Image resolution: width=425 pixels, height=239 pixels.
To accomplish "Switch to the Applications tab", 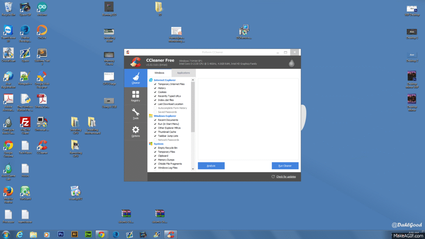I will 183,73.
